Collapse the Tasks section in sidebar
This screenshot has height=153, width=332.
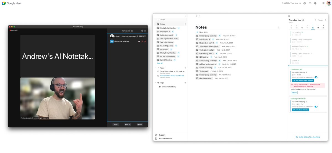pyautogui.click(x=155, y=68)
